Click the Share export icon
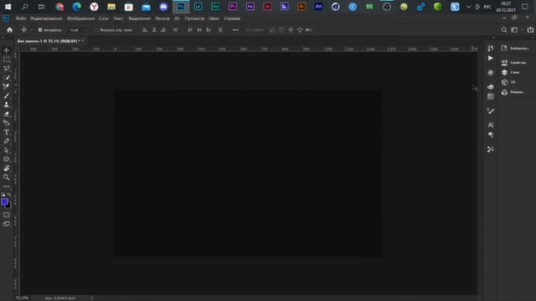This screenshot has width=536, height=301. click(530, 30)
